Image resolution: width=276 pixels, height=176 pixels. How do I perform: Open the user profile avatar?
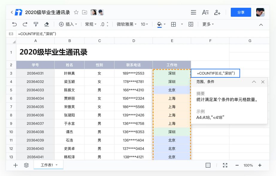tap(260, 12)
